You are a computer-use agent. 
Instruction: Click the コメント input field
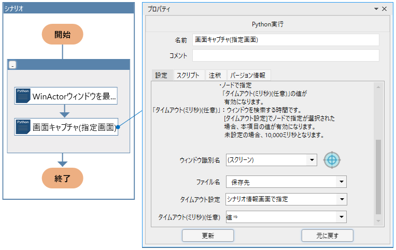[x=285, y=55]
